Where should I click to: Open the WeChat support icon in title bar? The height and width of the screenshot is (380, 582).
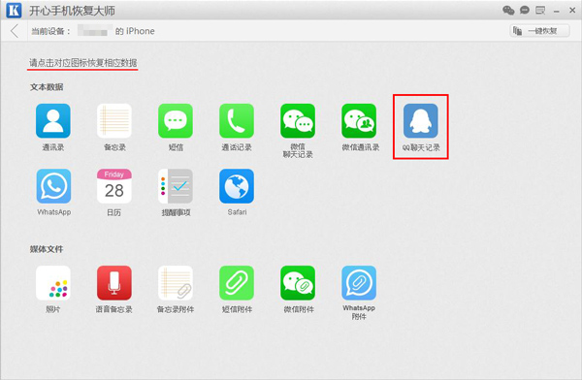pyautogui.click(x=508, y=10)
